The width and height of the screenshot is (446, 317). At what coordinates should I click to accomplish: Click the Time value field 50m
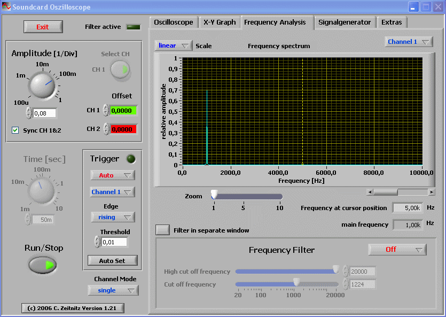click(43, 220)
